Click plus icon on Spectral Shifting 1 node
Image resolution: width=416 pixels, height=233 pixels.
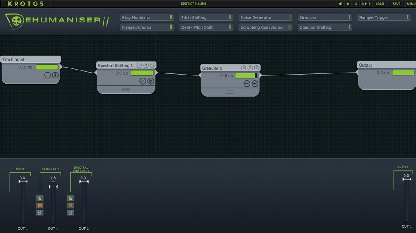[x=151, y=81]
